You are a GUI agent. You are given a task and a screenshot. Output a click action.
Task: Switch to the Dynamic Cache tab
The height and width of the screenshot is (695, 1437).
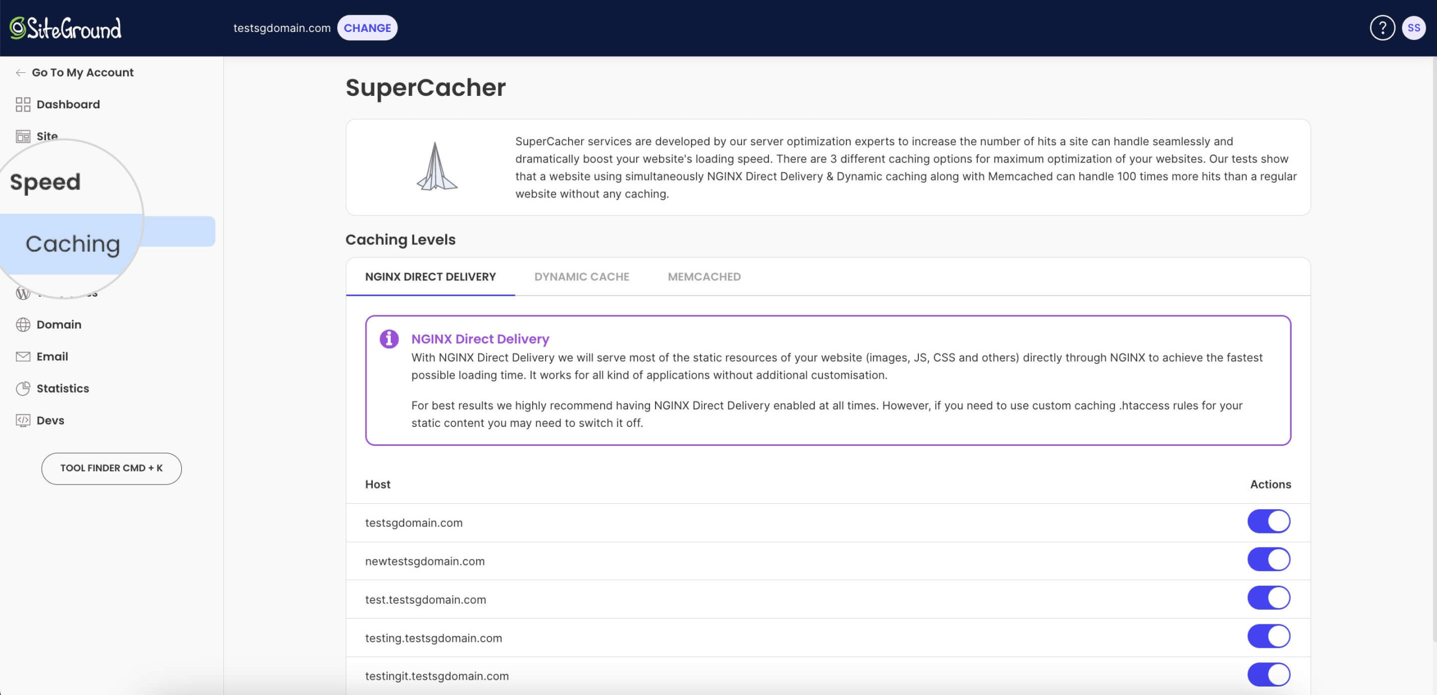click(582, 277)
